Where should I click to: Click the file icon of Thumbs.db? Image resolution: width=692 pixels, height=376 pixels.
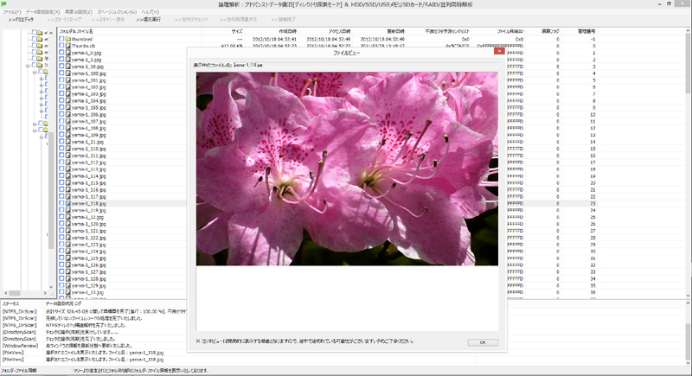pyautogui.click(x=68, y=46)
